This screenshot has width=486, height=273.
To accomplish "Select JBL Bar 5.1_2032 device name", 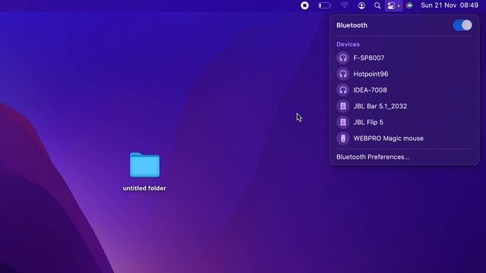I will pyautogui.click(x=380, y=106).
